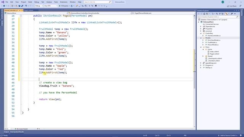Expand the Dependencies node
Image resolution: width=244 pixels, height=137 pixels.
pos(201,27)
